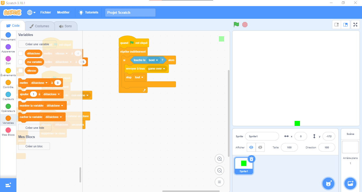The width and height of the screenshot is (362, 192).
Task: Delete Sprite1 using the trash icon
Action: coord(251,159)
